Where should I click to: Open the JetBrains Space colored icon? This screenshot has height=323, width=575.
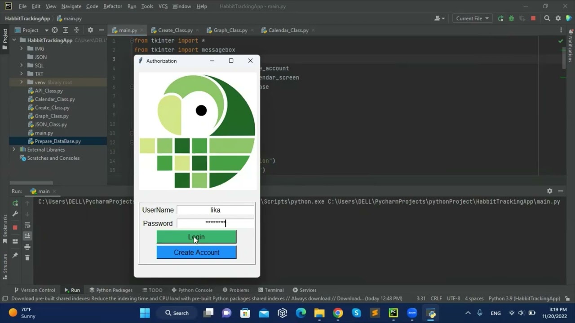click(x=569, y=18)
